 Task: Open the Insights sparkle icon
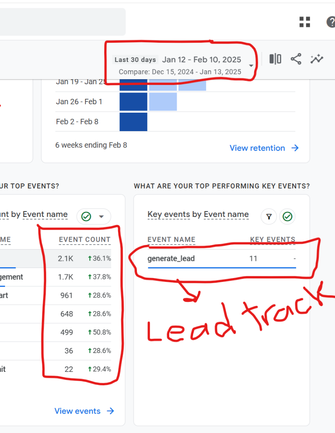pyautogui.click(x=317, y=59)
